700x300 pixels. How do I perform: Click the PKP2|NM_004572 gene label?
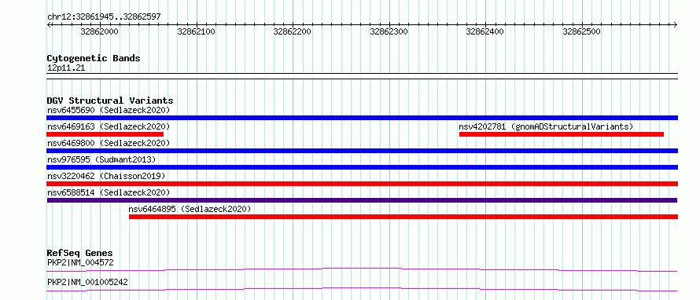point(80,262)
